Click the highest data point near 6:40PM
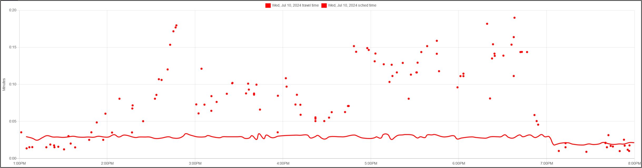Viewport: 642px width, 168px height. point(514,18)
